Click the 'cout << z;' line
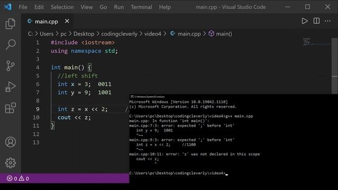 (74, 117)
